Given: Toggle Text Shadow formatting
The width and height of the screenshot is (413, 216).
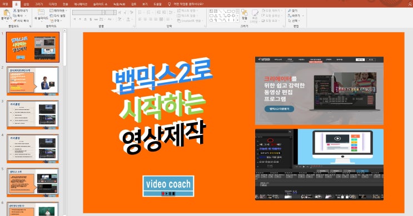Looking at the screenshot, I should click(x=91, y=19).
